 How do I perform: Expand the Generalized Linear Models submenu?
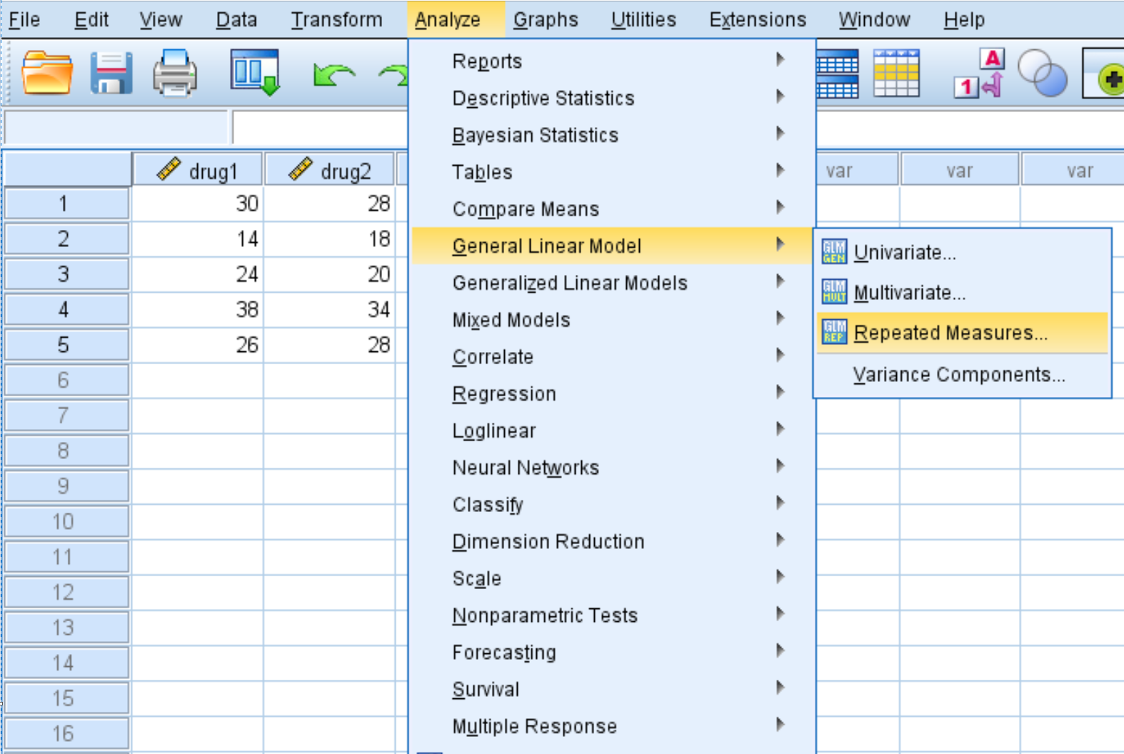(613, 283)
